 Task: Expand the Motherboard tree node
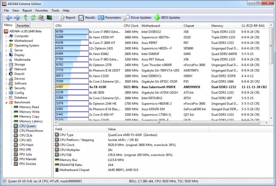click(x=7, y=41)
